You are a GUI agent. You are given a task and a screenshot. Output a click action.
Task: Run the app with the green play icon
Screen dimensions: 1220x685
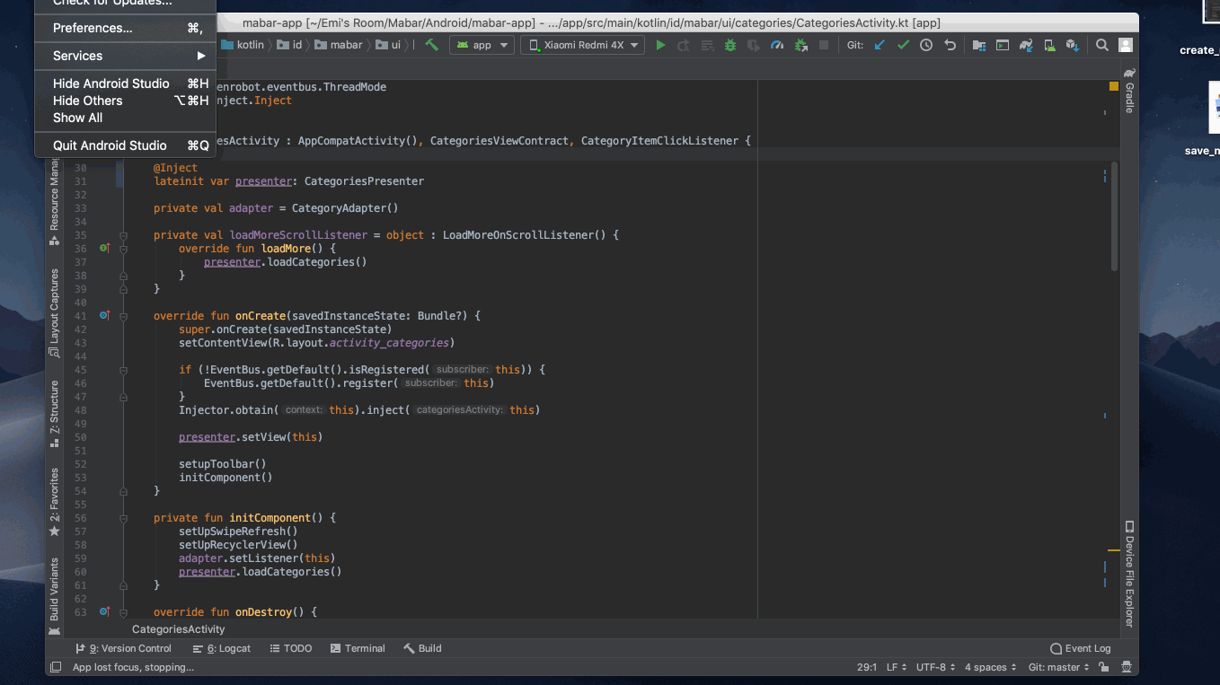point(660,45)
